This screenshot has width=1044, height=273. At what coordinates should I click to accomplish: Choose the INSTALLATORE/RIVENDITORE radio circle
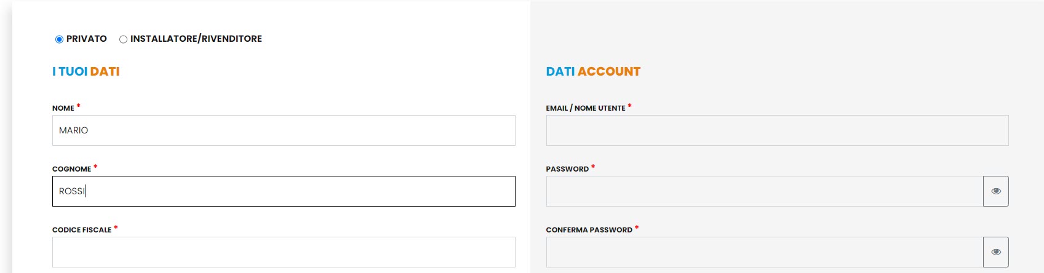(x=123, y=39)
